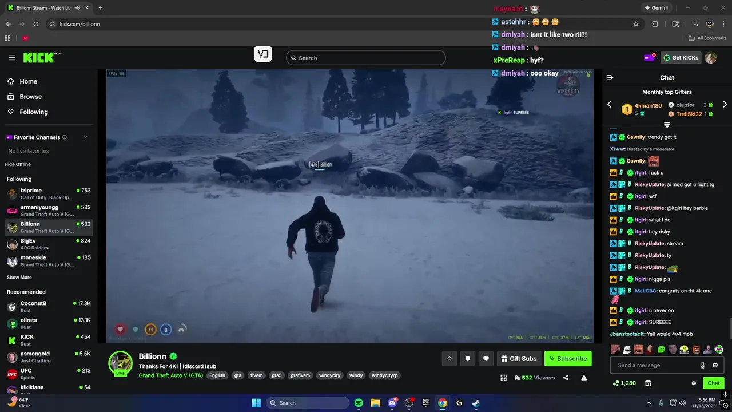This screenshot has width=732, height=412.
Task: Open Steam from the taskbar
Action: (x=476, y=403)
